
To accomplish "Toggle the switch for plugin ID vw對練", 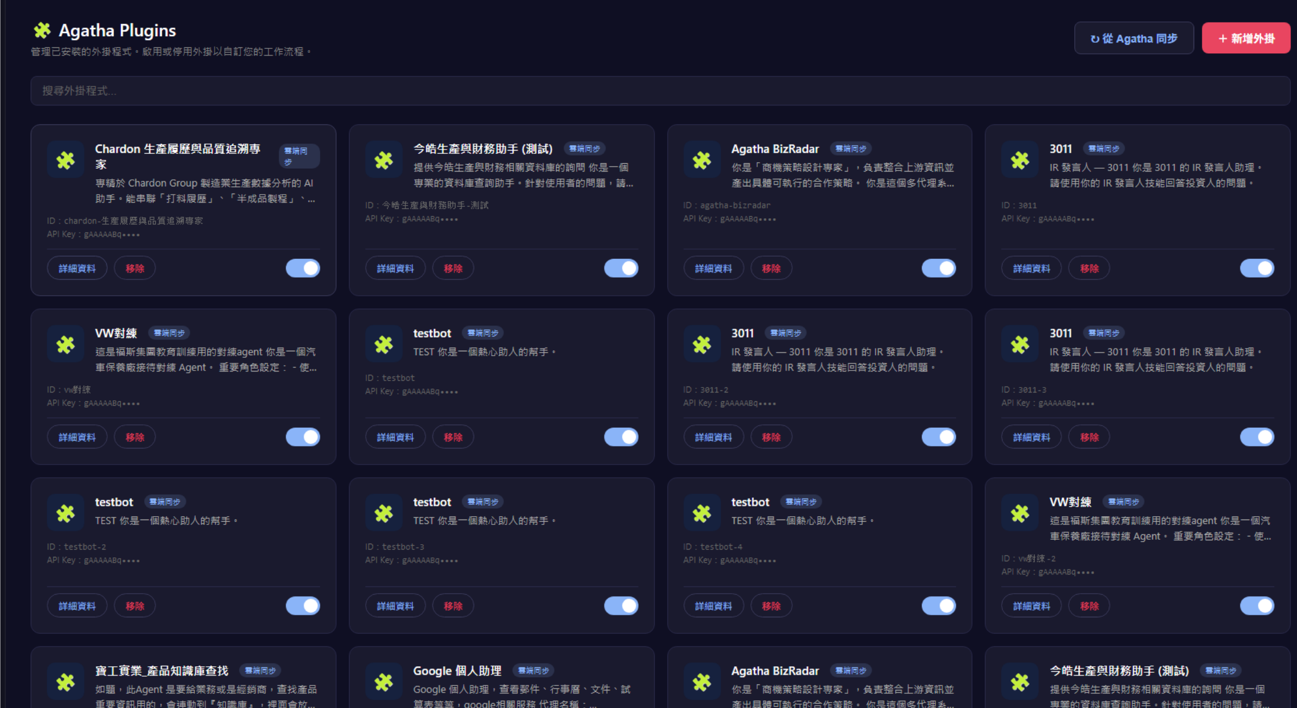I will [303, 437].
